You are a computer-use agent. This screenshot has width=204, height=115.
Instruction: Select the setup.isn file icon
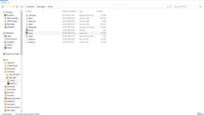pyautogui.click(x=27, y=42)
